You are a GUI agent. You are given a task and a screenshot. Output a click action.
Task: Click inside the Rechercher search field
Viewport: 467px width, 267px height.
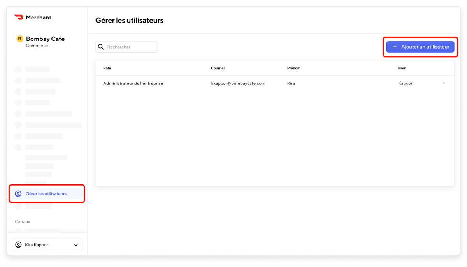point(128,47)
